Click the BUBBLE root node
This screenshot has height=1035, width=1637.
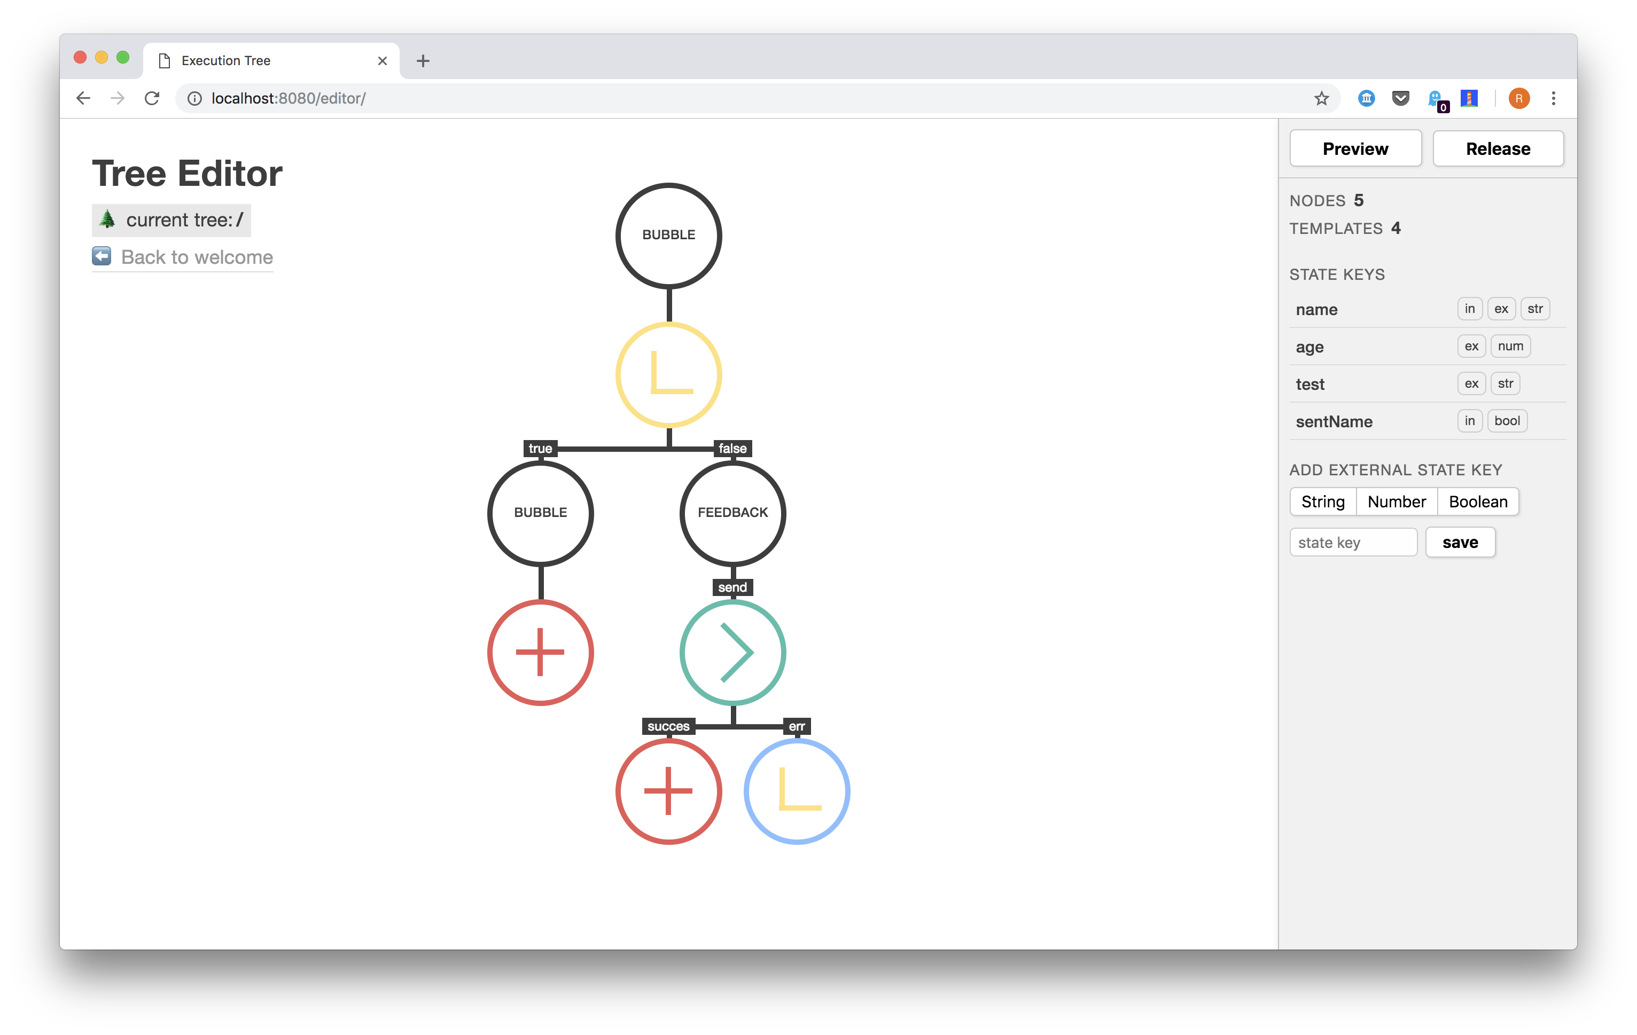click(x=668, y=235)
